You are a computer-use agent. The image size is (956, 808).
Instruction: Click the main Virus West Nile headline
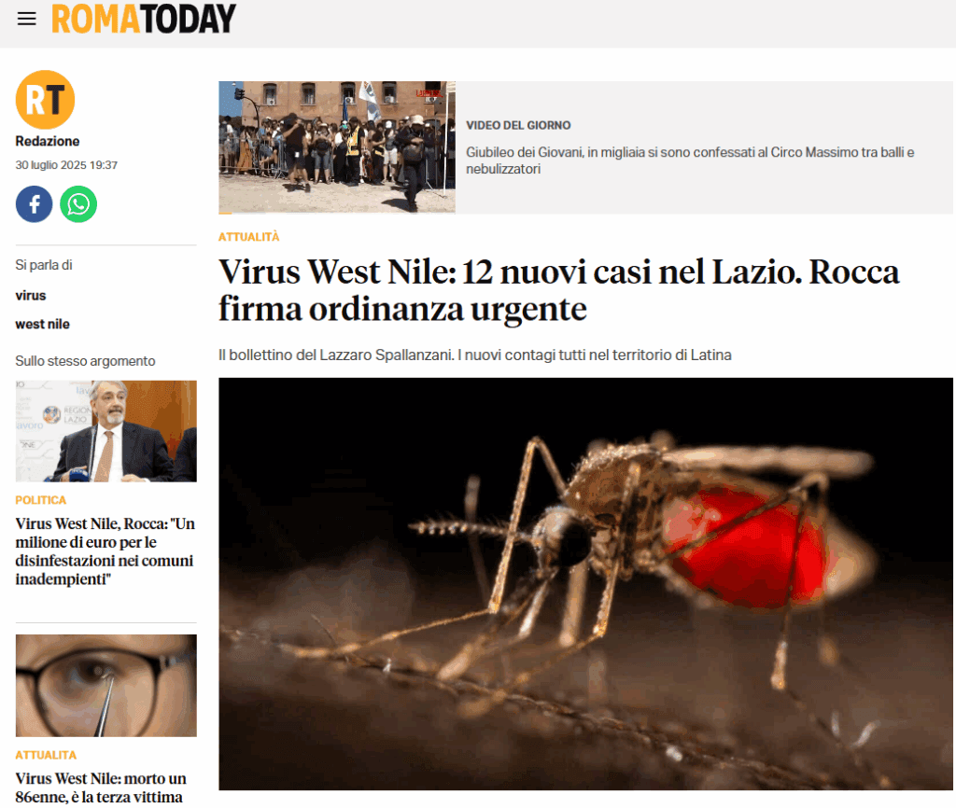[558, 290]
